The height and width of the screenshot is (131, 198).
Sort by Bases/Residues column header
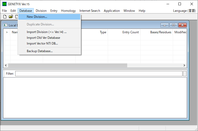click(157, 32)
